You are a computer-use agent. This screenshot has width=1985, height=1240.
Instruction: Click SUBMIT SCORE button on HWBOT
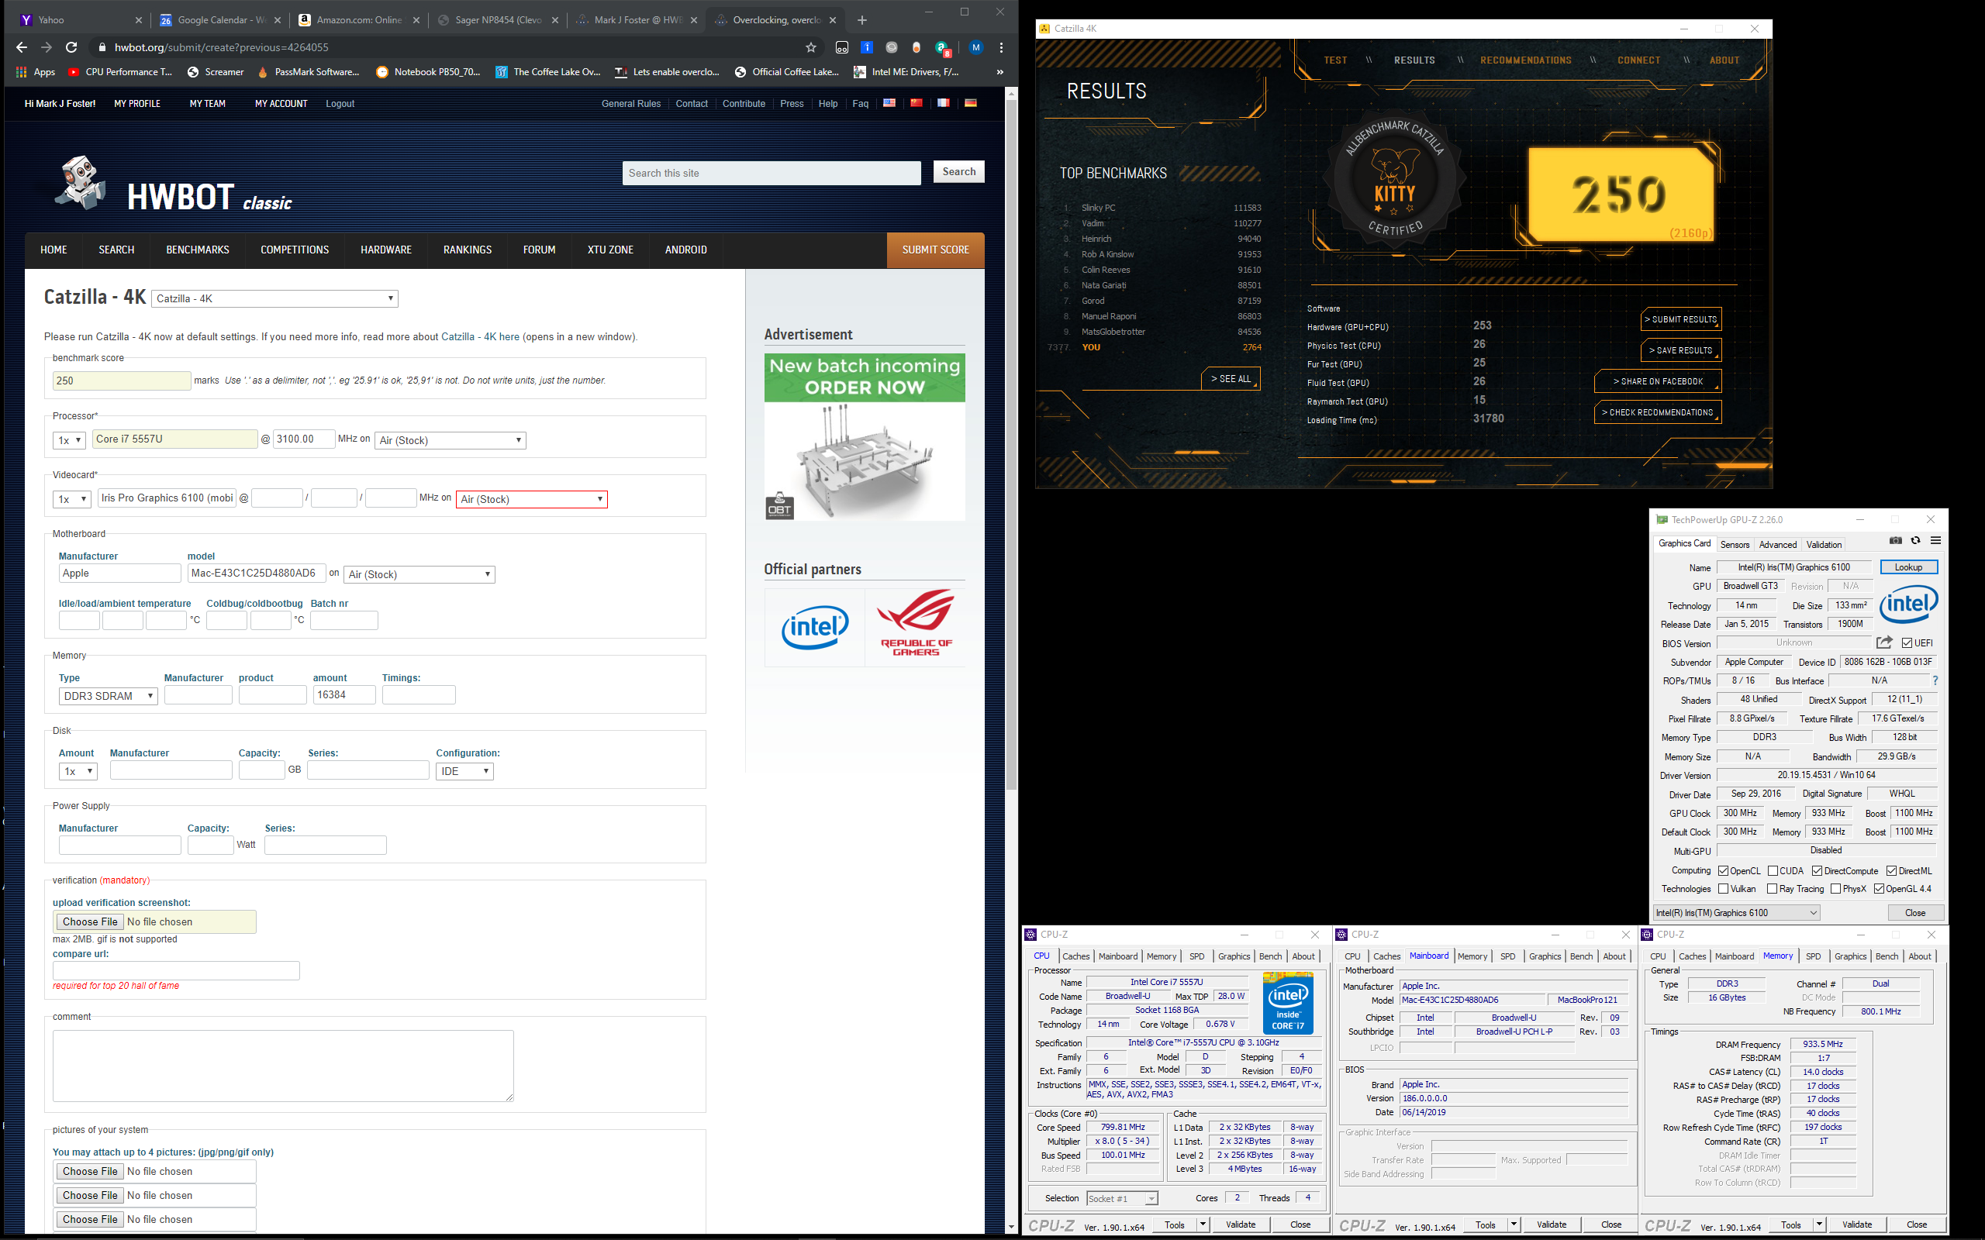coord(935,250)
